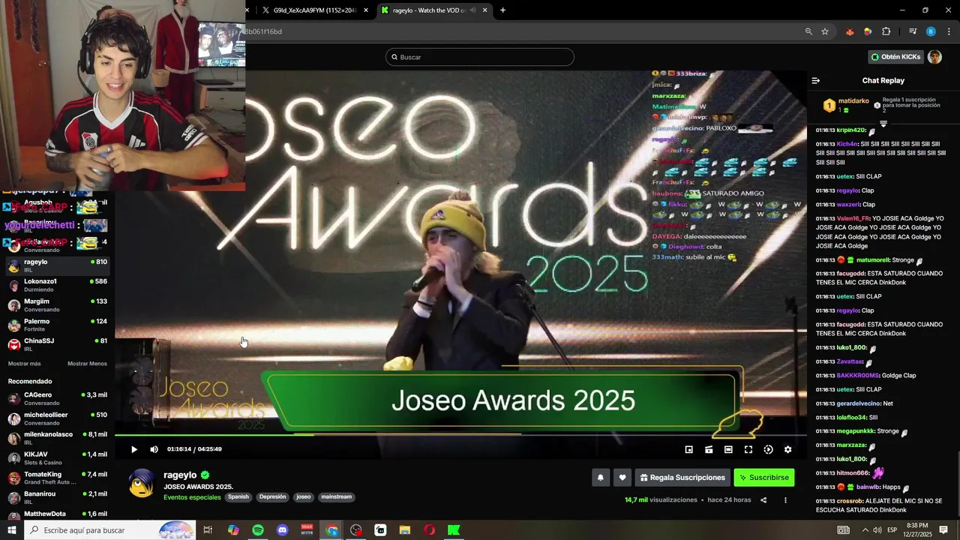Click the zoom magnifier icon in address bar
960x540 pixels.
808,31
